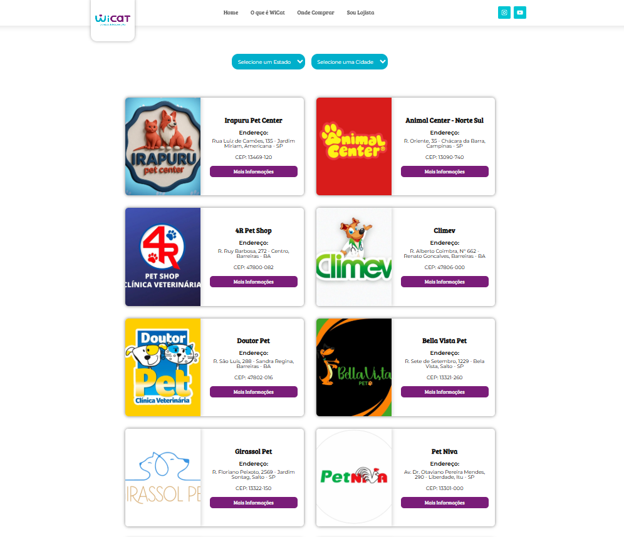
Task: Expand the Selecione uma Cidade dropdown
Action: pyautogui.click(x=350, y=61)
